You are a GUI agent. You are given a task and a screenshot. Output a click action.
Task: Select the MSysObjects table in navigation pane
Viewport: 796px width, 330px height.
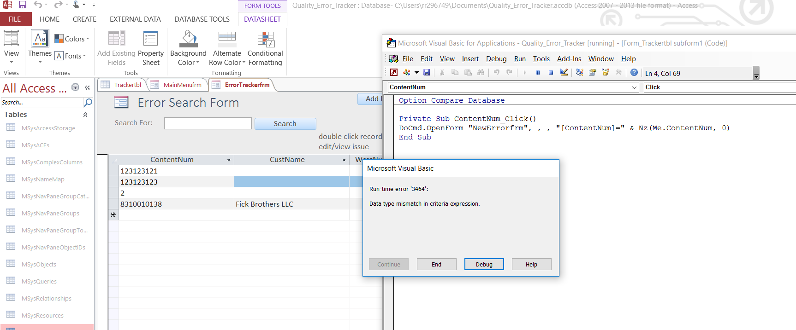(x=39, y=264)
